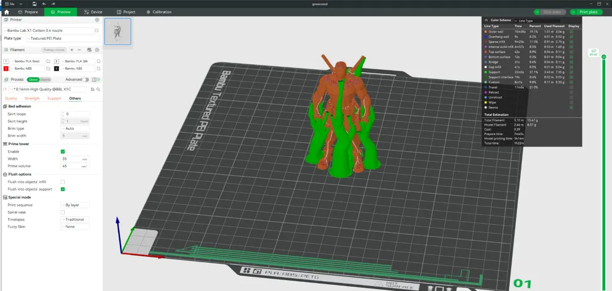
Task: Edit filament 2 Bambu PLA Silk preset
Action: tap(99, 61)
